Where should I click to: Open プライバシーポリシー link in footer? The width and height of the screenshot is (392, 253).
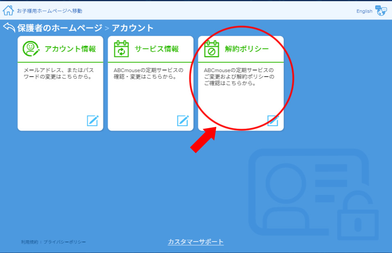64,242
